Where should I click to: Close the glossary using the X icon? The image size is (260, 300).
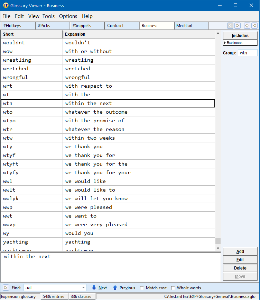coord(254,26)
